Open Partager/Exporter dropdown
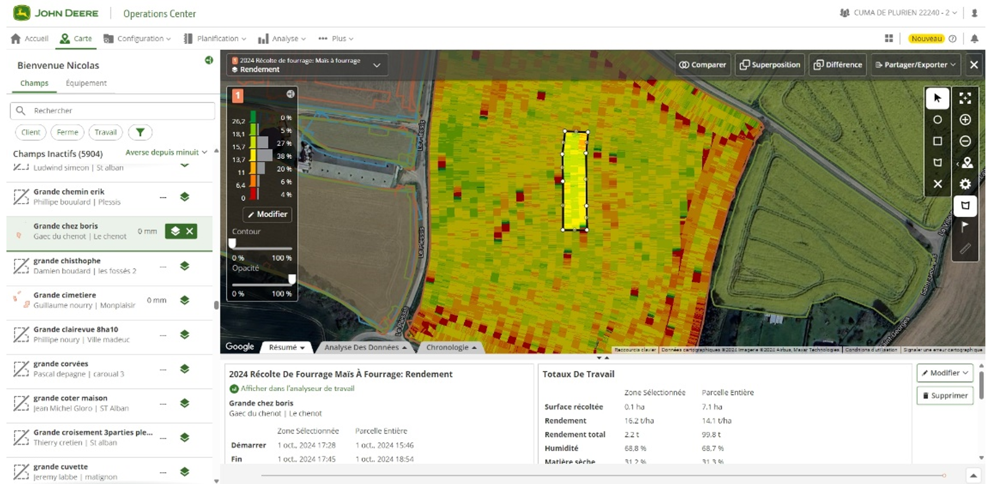The height and width of the screenshot is (484, 987). point(916,65)
